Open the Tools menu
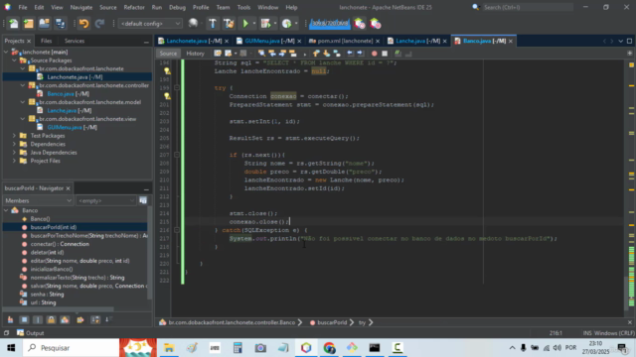The image size is (636, 357). pyautogui.click(x=243, y=7)
